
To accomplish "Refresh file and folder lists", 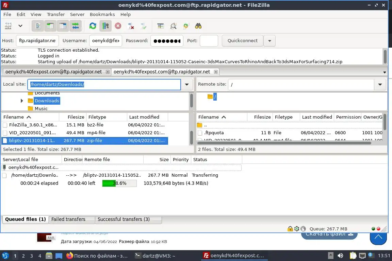I will [93, 26].
